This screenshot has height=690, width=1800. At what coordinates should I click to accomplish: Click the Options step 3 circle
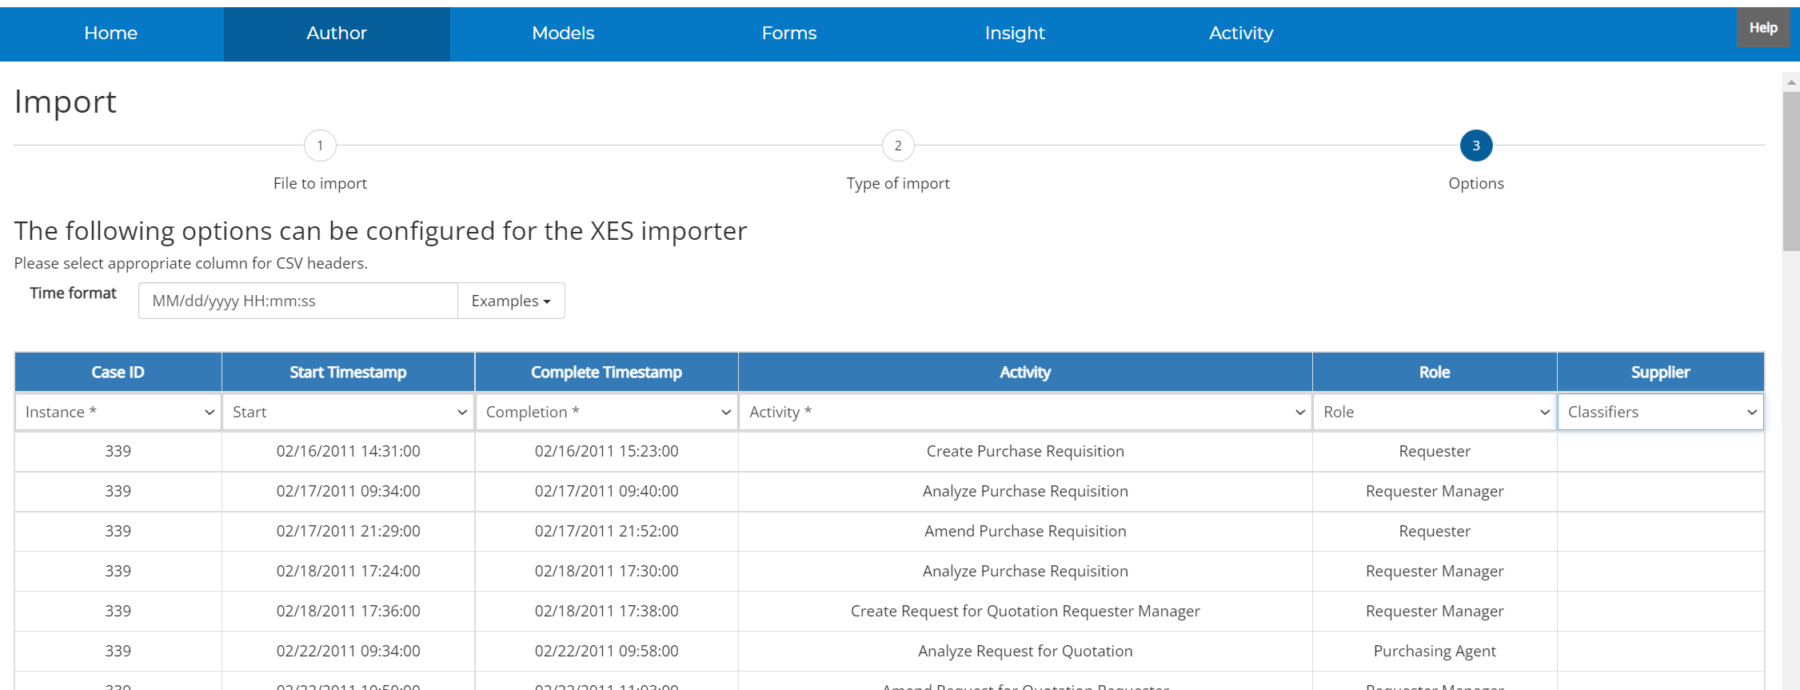pyautogui.click(x=1475, y=146)
